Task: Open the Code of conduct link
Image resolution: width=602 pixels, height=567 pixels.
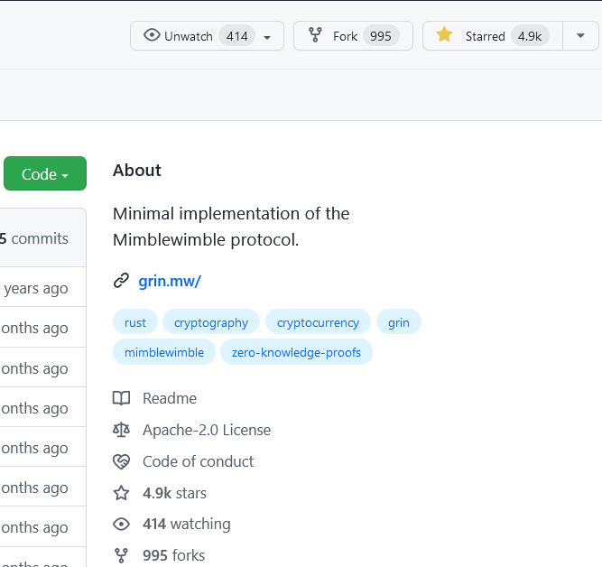Action: [198, 461]
